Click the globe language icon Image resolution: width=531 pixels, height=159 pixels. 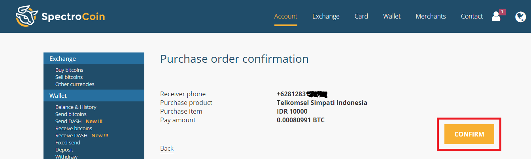[520, 17]
